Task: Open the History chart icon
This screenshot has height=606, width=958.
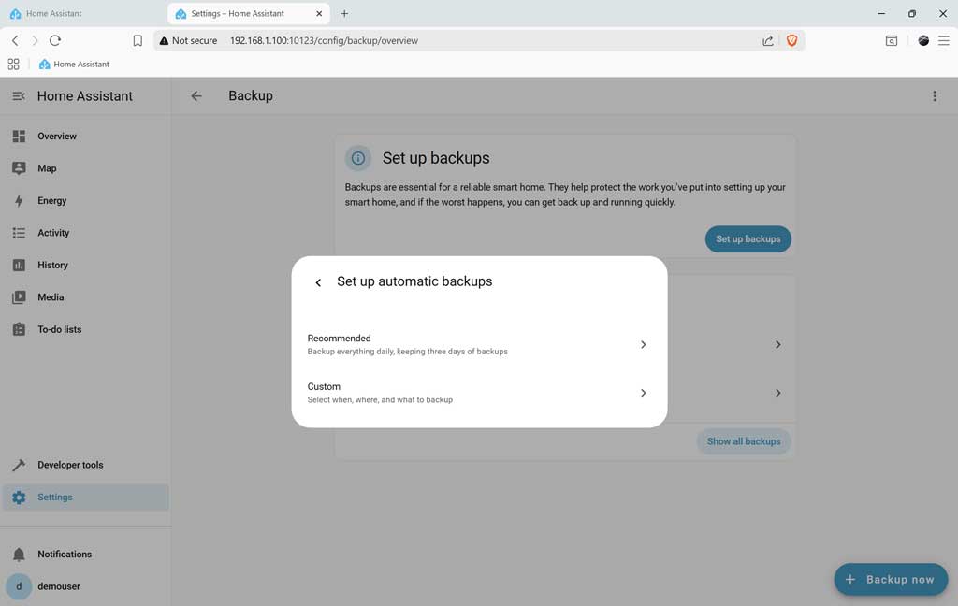Action: pos(19,266)
